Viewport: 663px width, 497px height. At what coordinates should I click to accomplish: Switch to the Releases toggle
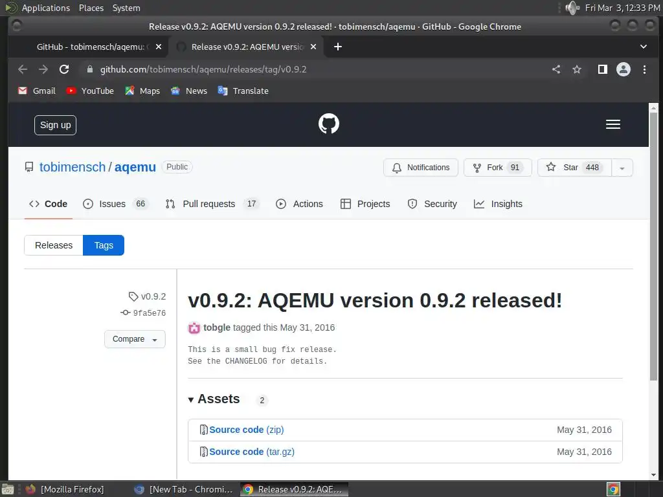[54, 245]
